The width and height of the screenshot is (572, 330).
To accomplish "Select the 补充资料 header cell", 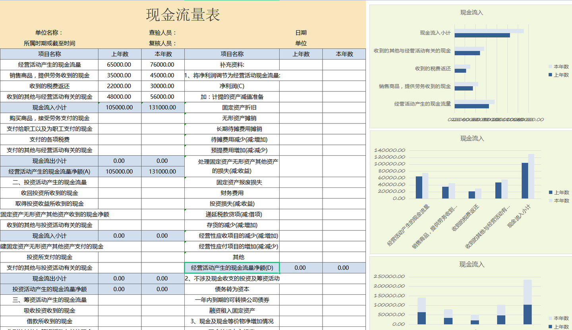I will point(234,64).
